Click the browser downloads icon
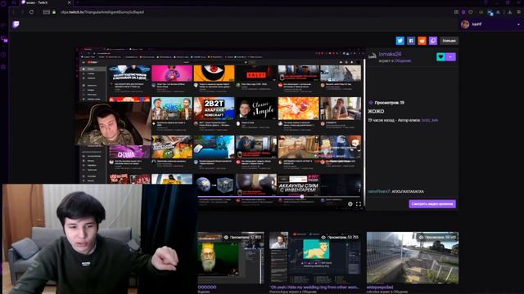This screenshot has height=294, width=524. 510,12
